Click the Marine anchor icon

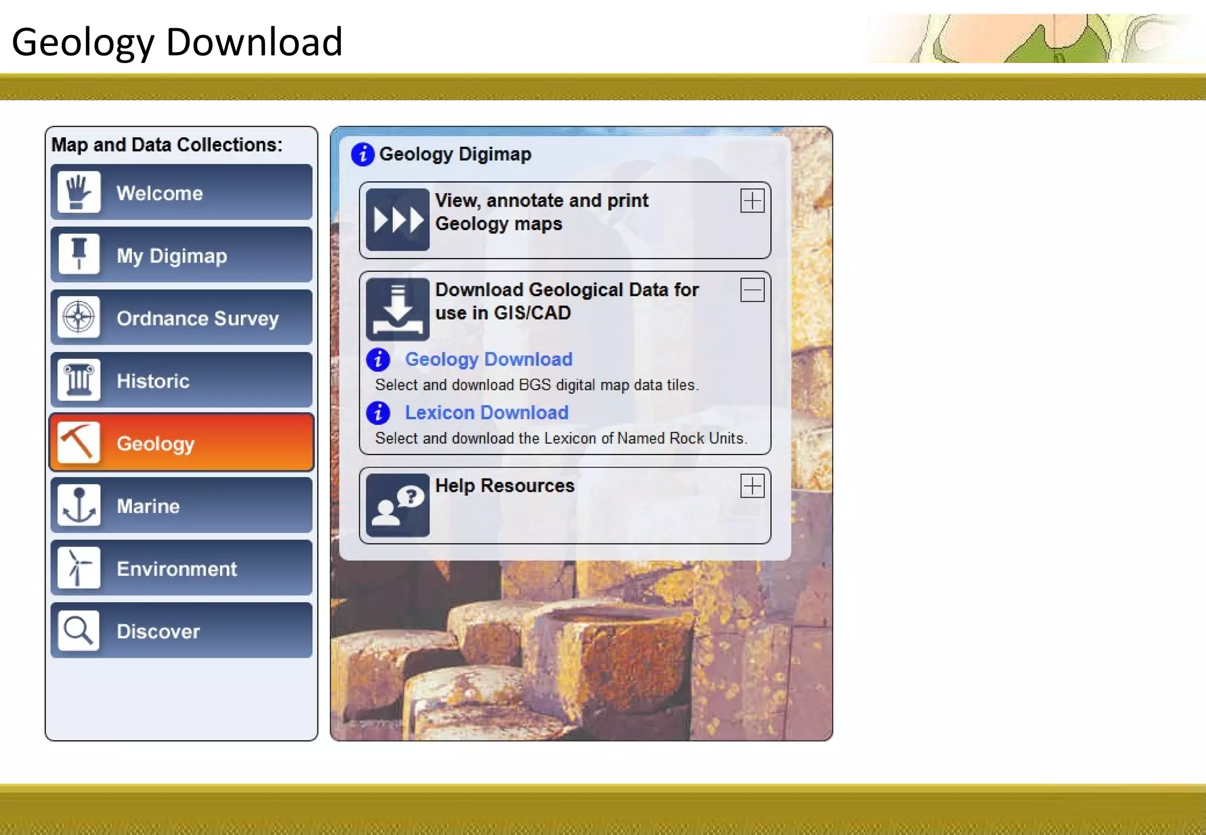point(79,505)
